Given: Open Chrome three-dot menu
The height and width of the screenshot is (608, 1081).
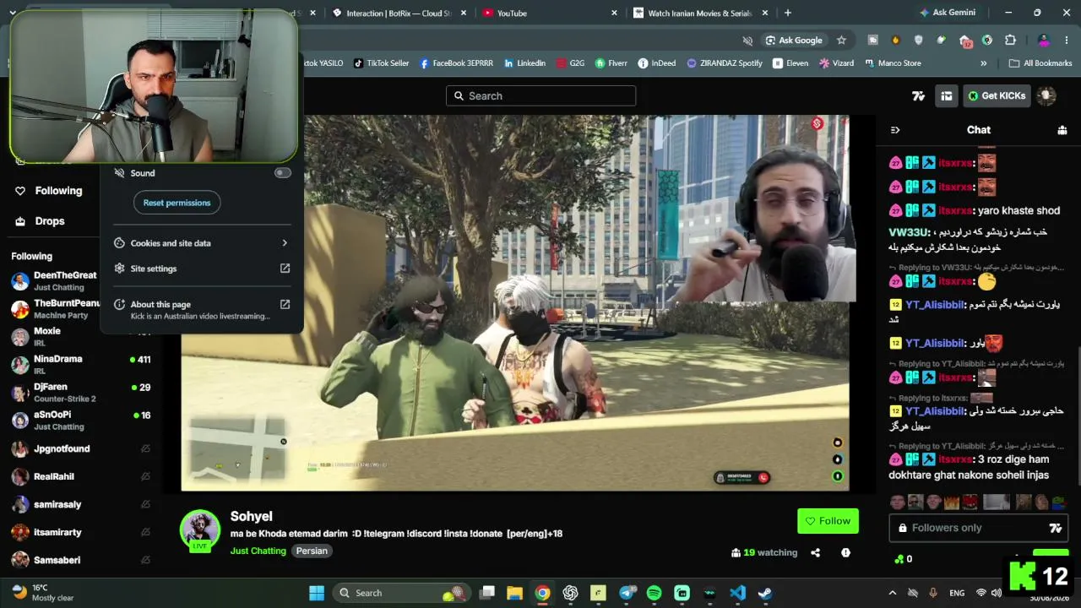Looking at the screenshot, I should click(x=1067, y=40).
